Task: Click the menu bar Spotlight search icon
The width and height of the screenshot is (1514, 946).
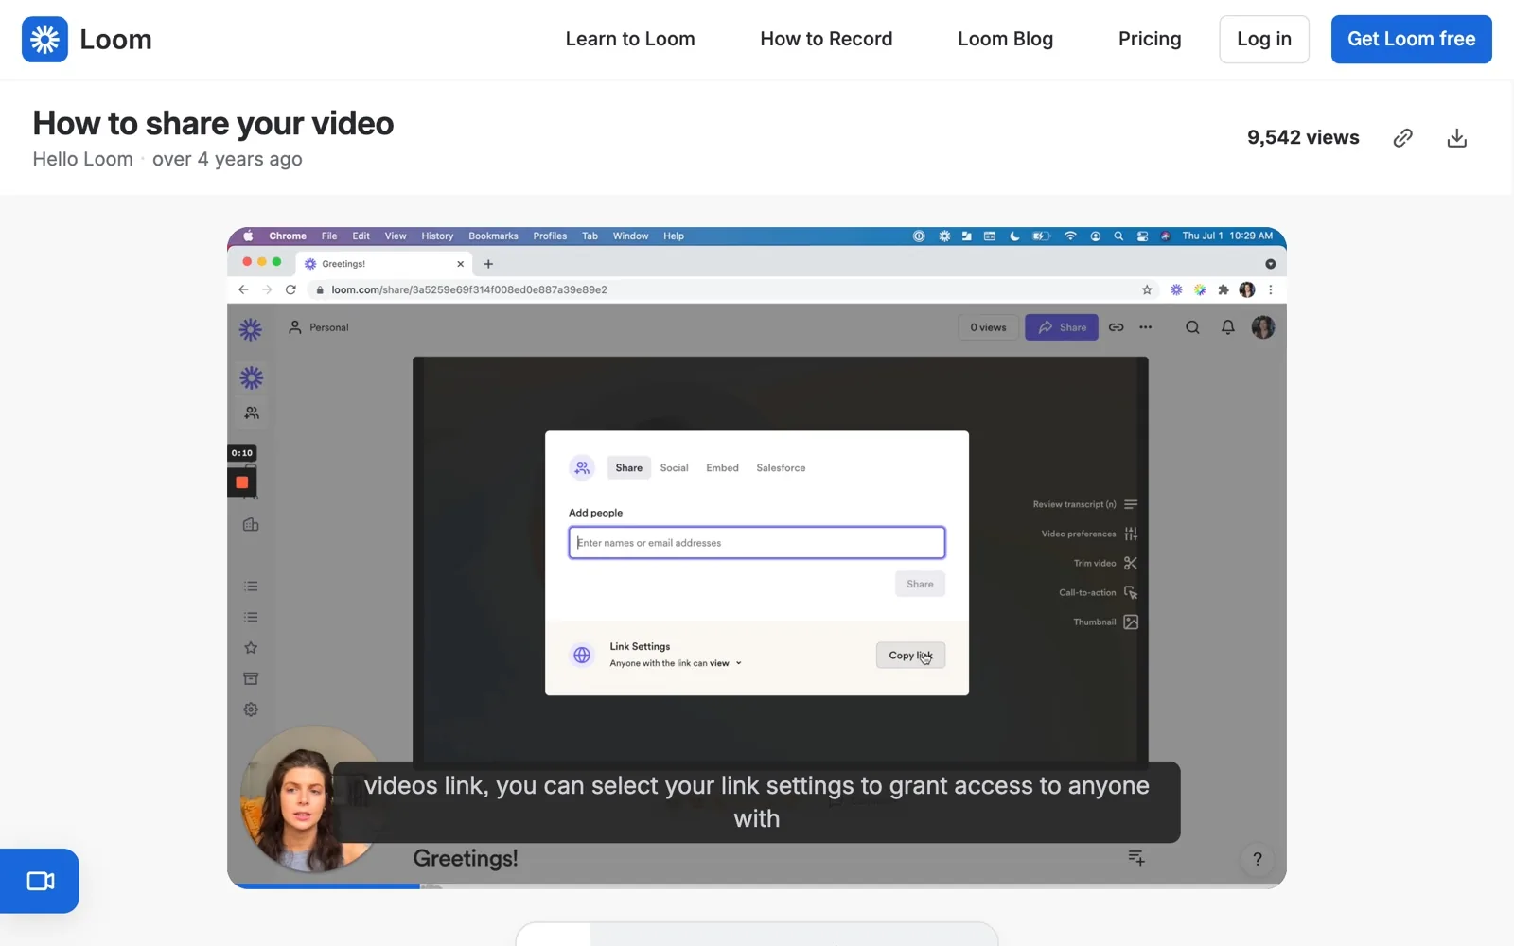Action: [x=1118, y=236]
